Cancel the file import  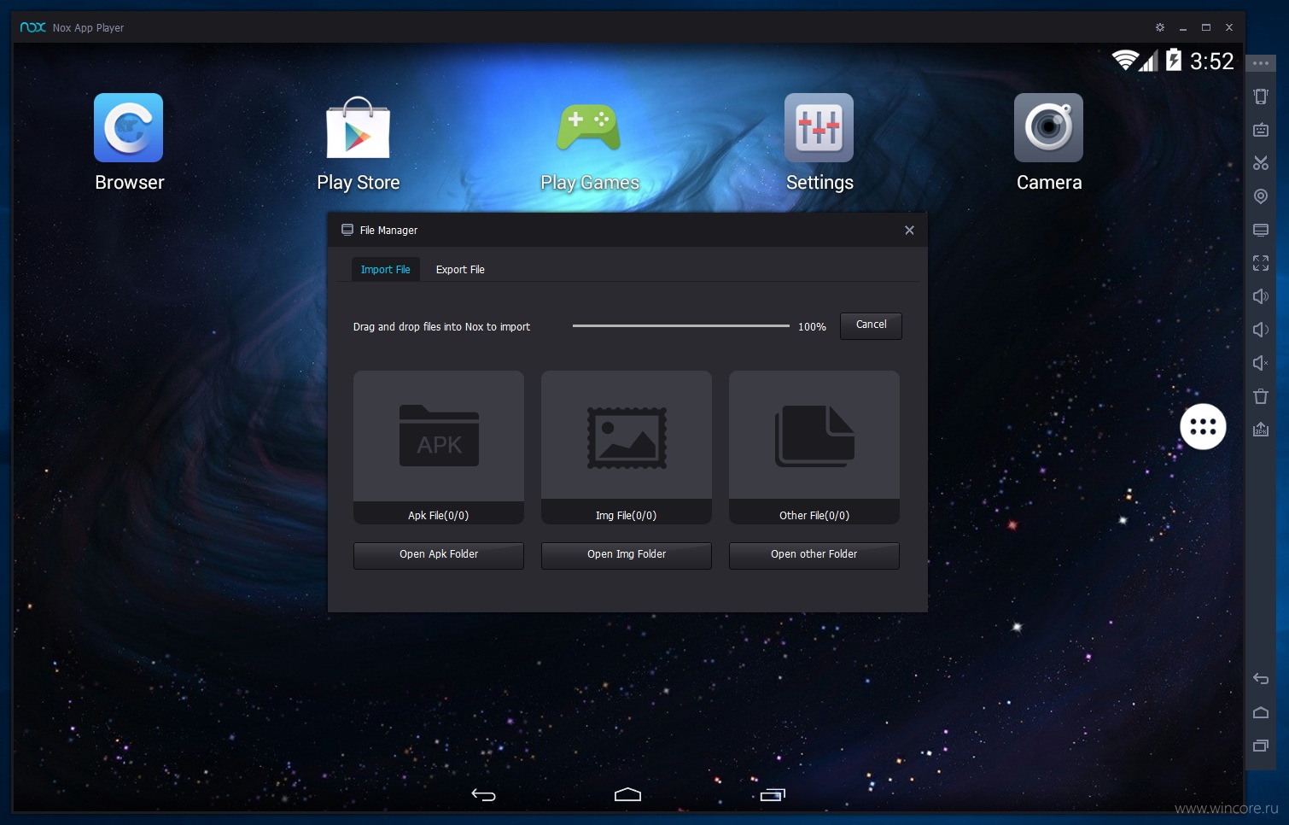[x=871, y=325]
